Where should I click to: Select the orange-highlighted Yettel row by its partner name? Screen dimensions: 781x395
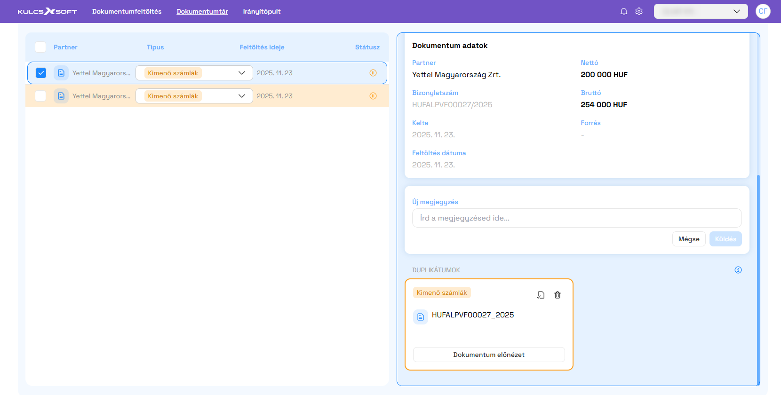[102, 96]
